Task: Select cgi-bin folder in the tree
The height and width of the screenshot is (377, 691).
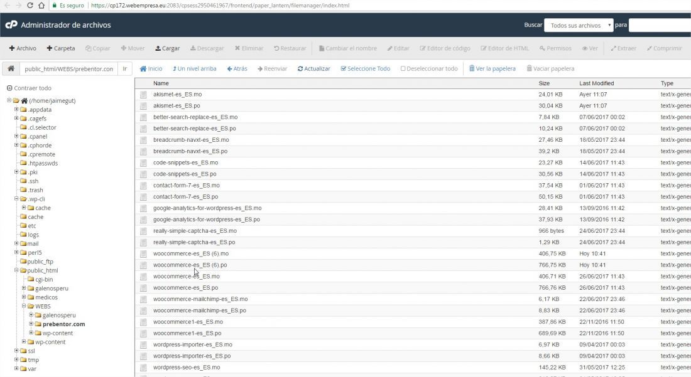Action: click(44, 279)
